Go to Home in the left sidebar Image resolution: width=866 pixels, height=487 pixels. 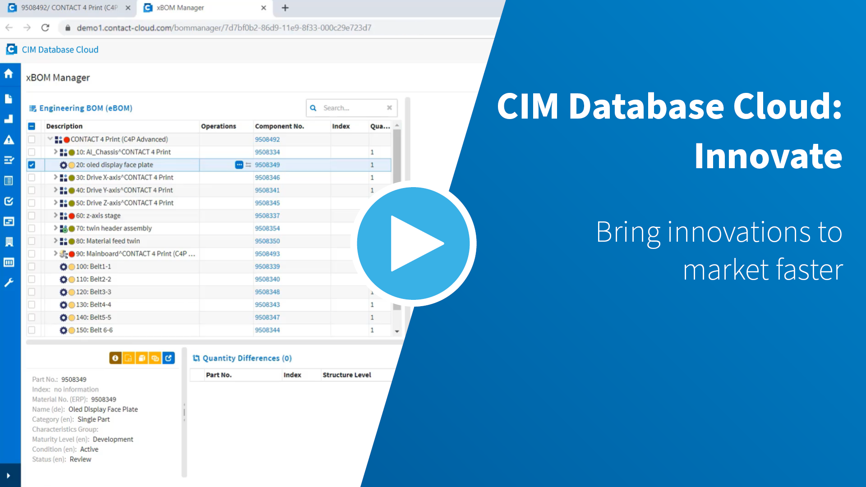tap(9, 74)
